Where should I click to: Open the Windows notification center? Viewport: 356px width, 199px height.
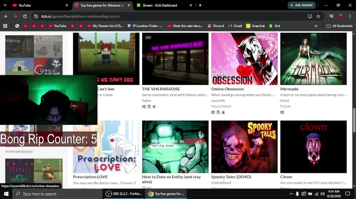point(348,194)
